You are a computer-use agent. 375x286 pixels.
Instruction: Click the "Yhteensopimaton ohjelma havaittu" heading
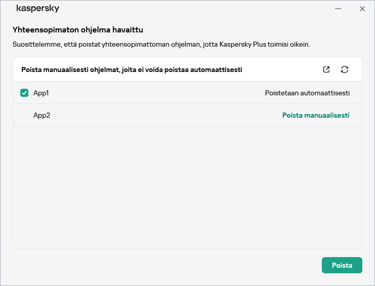(81, 30)
